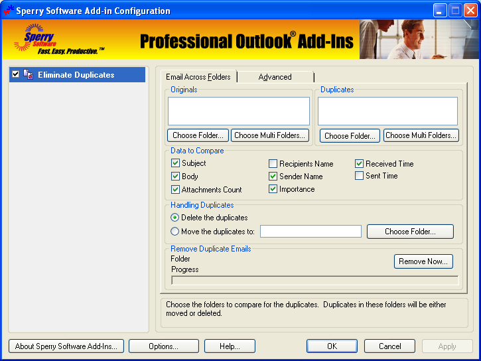Choose Folder for Originals
Screen dimensions: 481x361
pyautogui.click(x=198, y=135)
